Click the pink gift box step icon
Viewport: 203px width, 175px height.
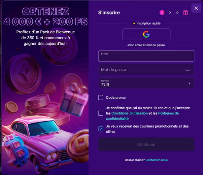[186, 13]
